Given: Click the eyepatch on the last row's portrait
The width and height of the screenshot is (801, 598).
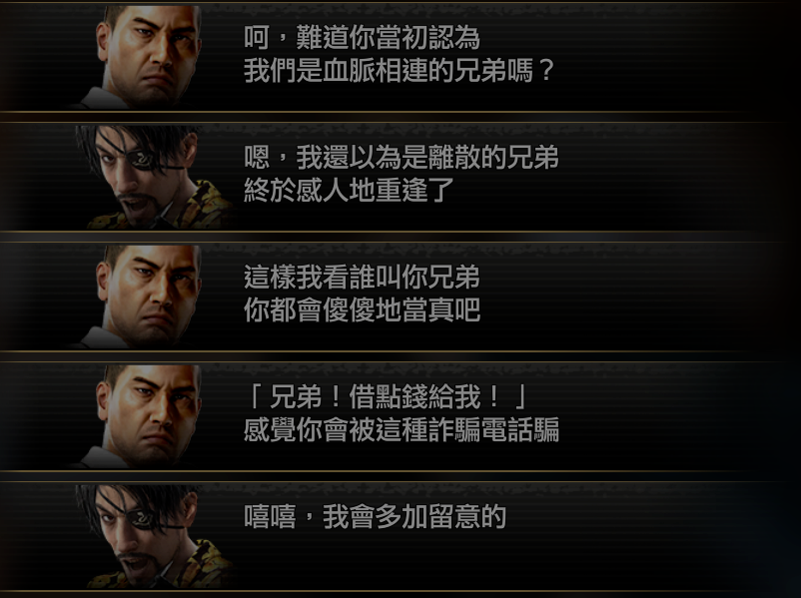Looking at the screenshot, I should point(139,518).
